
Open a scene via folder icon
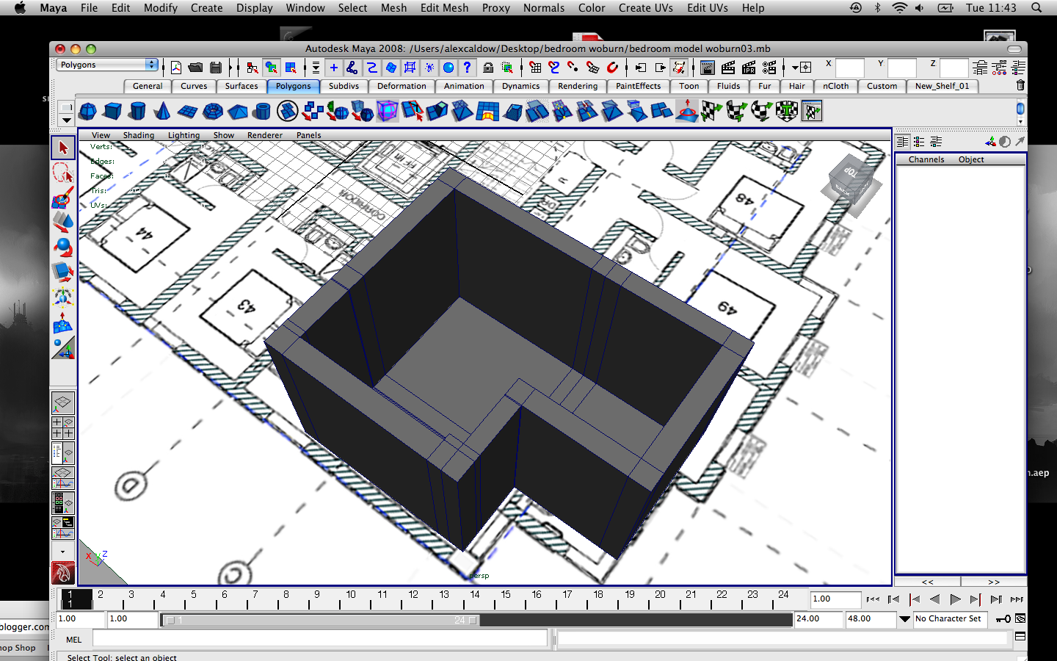click(195, 68)
